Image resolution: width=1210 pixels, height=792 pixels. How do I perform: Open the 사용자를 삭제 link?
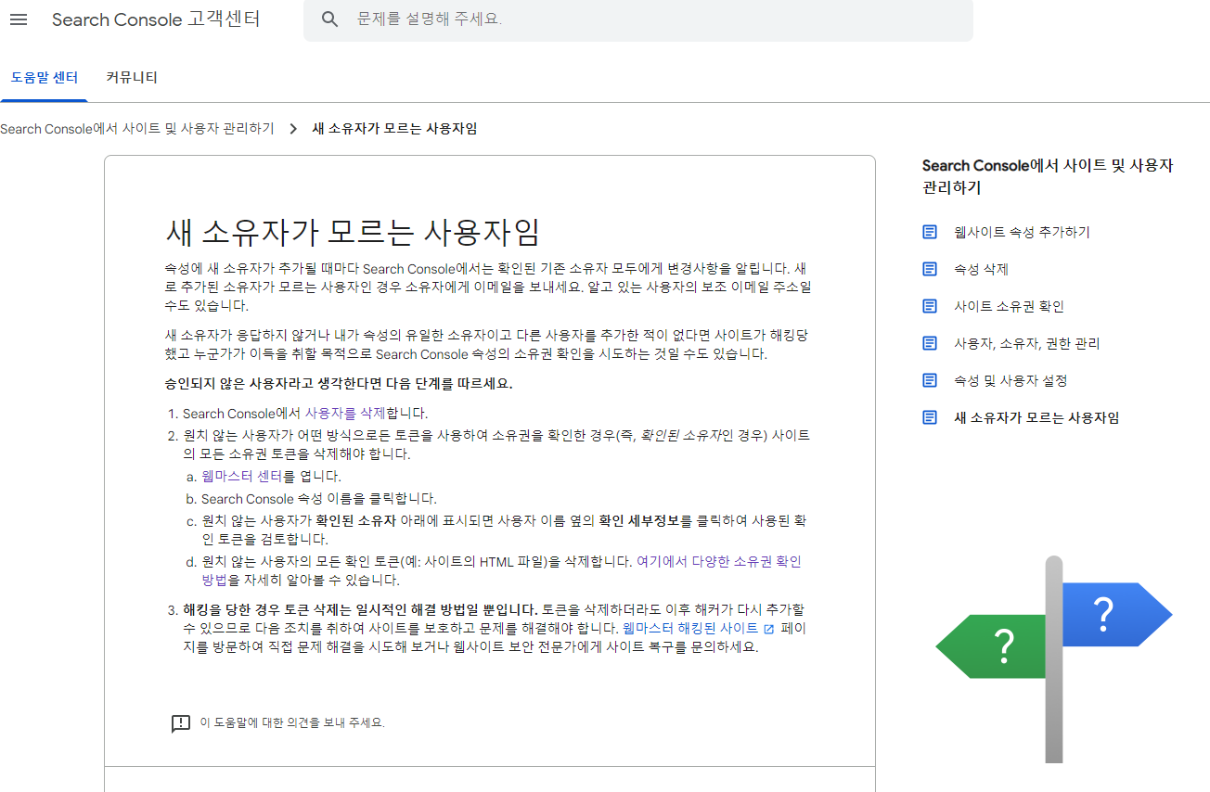pos(345,414)
